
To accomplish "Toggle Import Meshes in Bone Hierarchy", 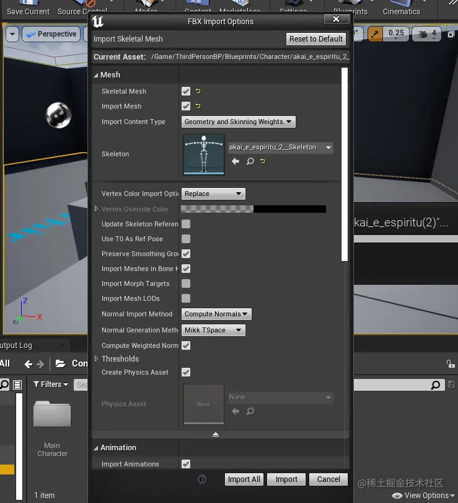I will coord(186,269).
